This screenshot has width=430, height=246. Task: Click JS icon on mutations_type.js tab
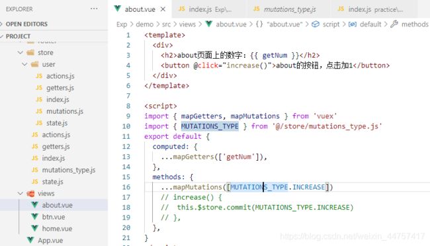[x=257, y=9]
